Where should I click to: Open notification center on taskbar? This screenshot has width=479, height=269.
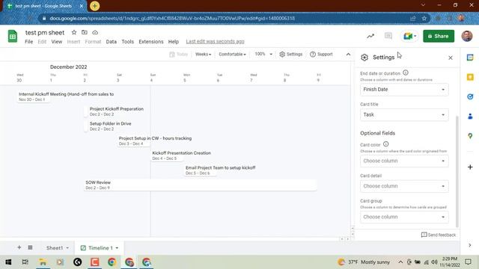[x=468, y=262]
